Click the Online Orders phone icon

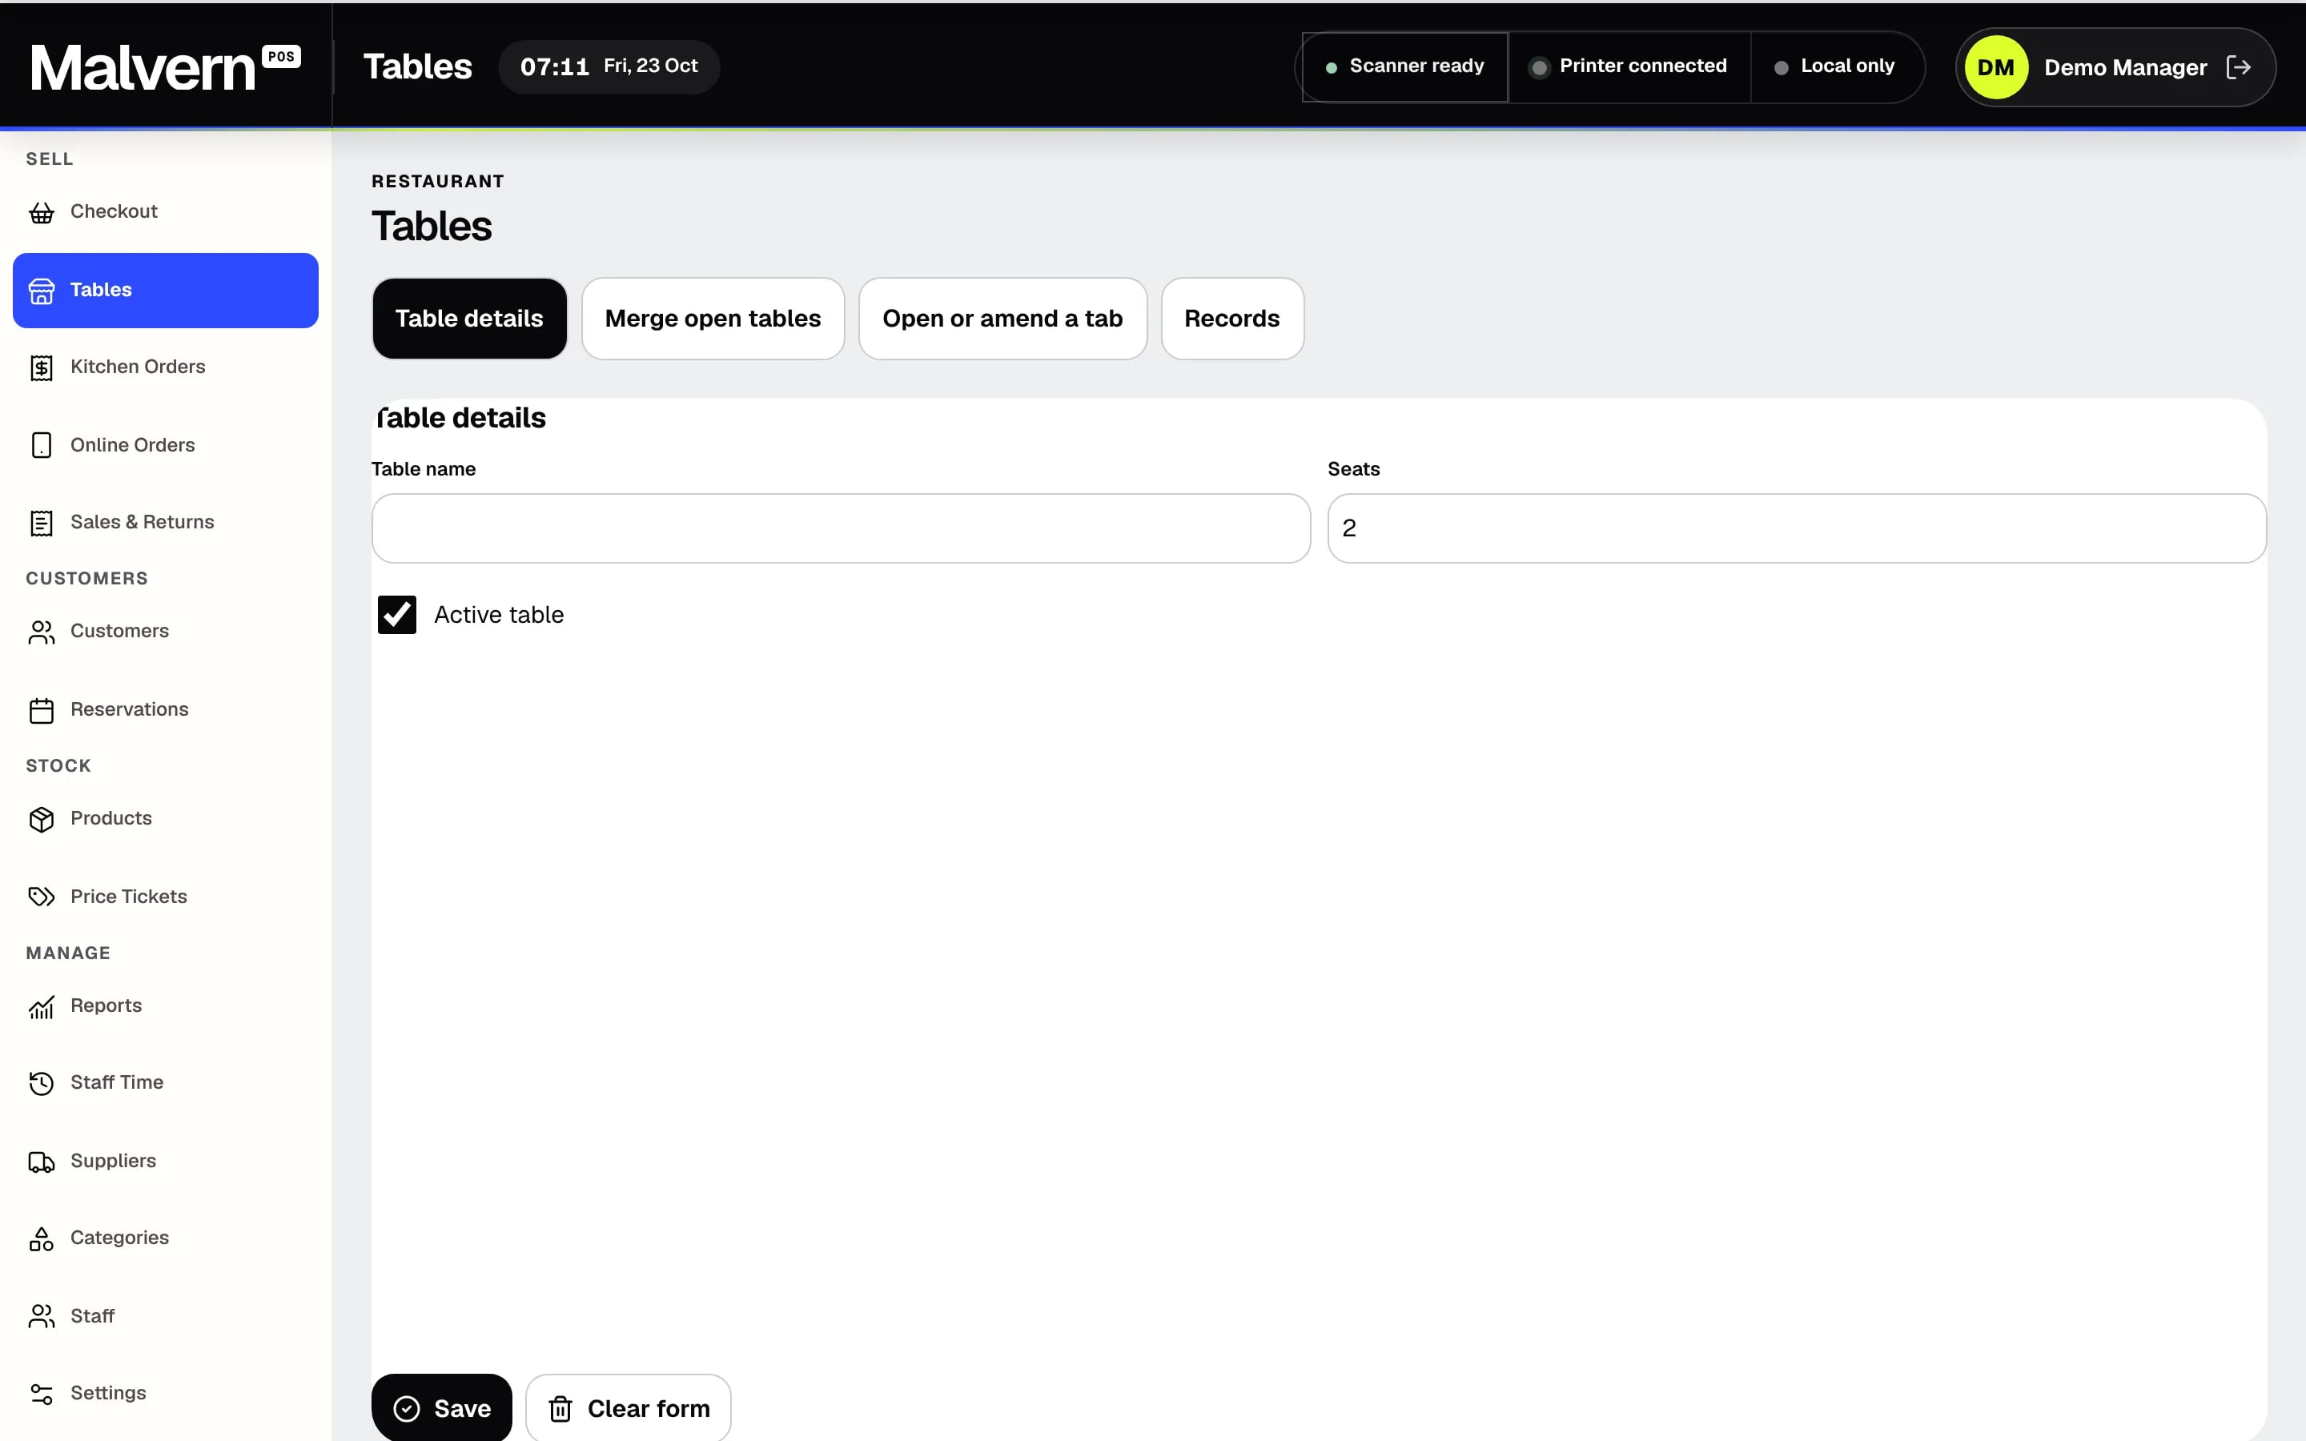coord(41,445)
